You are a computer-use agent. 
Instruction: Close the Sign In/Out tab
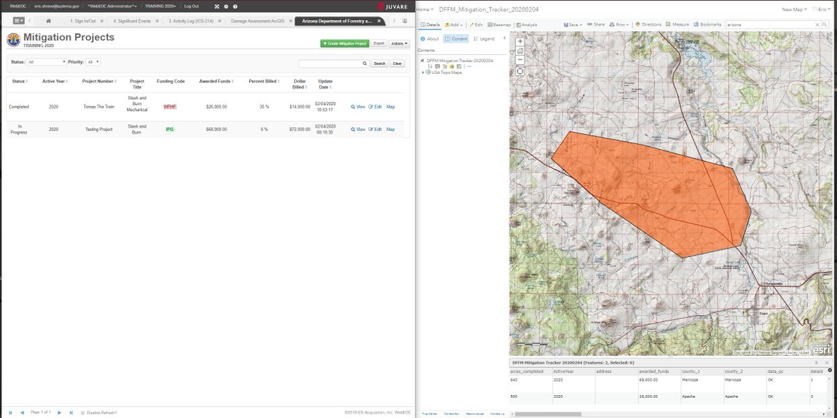(103, 22)
